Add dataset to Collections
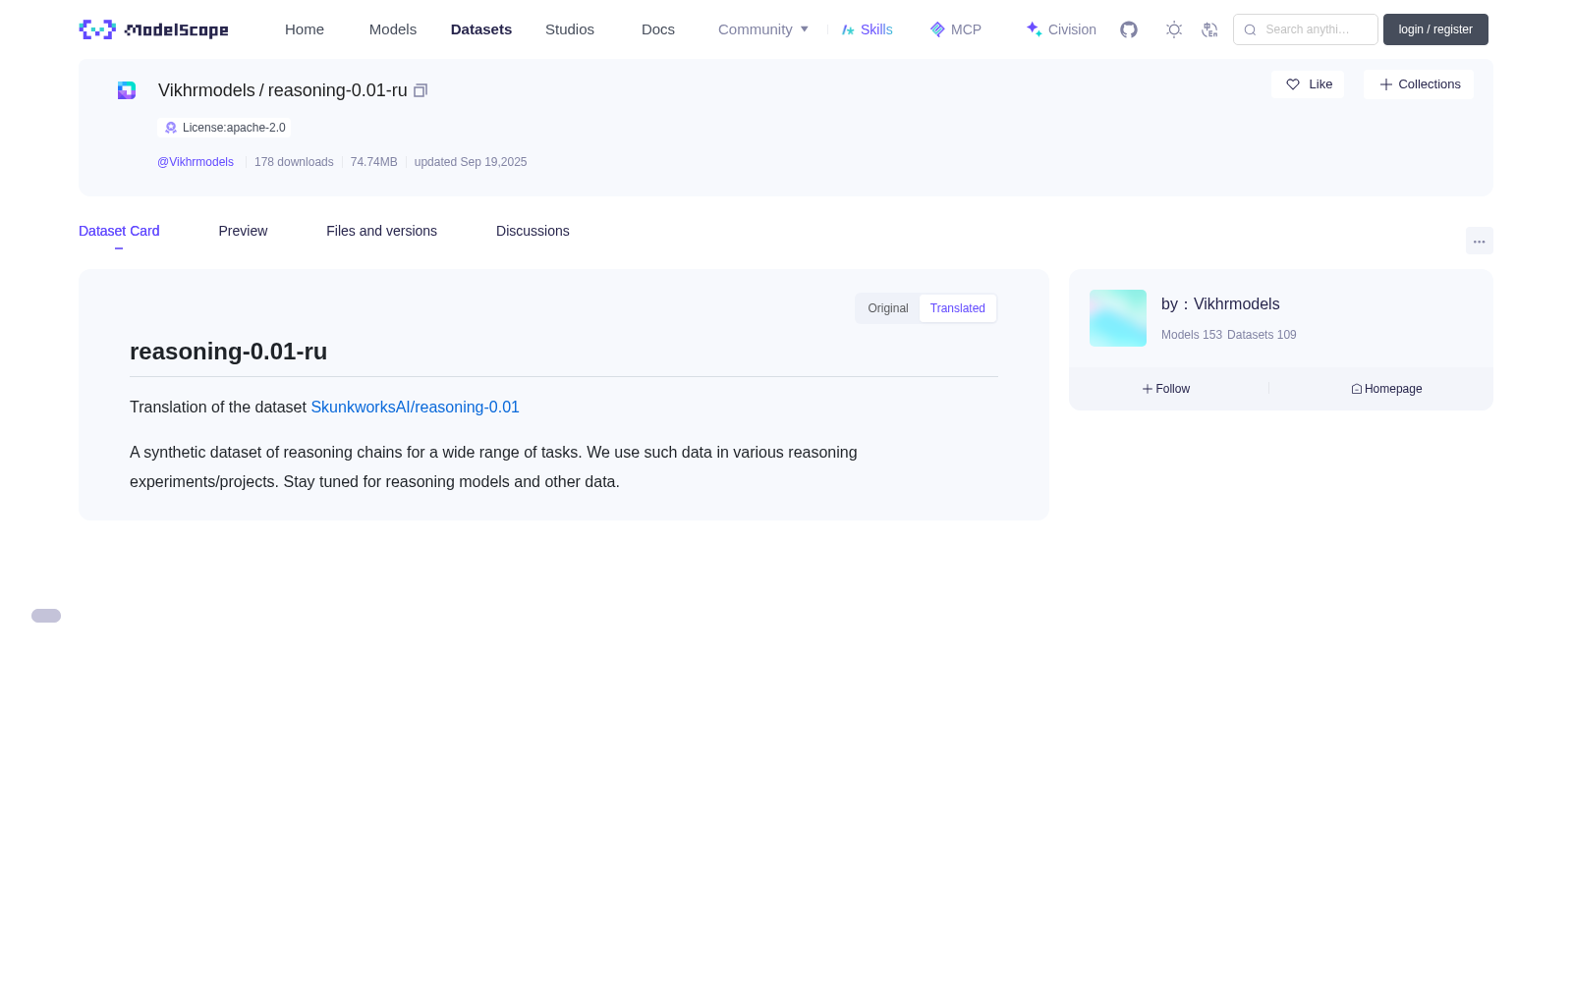Image resolution: width=1572 pixels, height=982 pixels. 1419,84
